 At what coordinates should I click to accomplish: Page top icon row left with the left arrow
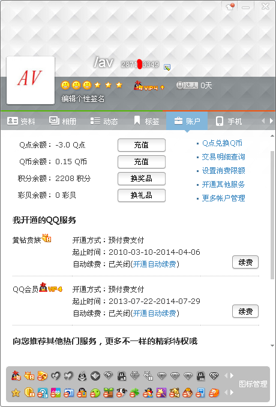226,376
